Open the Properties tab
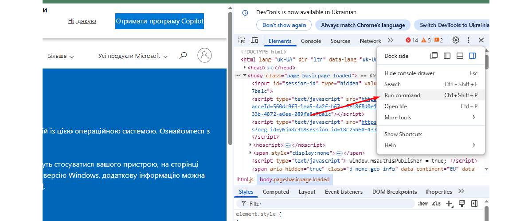 pos(439,192)
